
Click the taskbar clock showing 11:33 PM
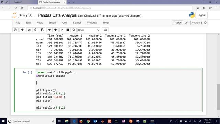coord(208,121)
